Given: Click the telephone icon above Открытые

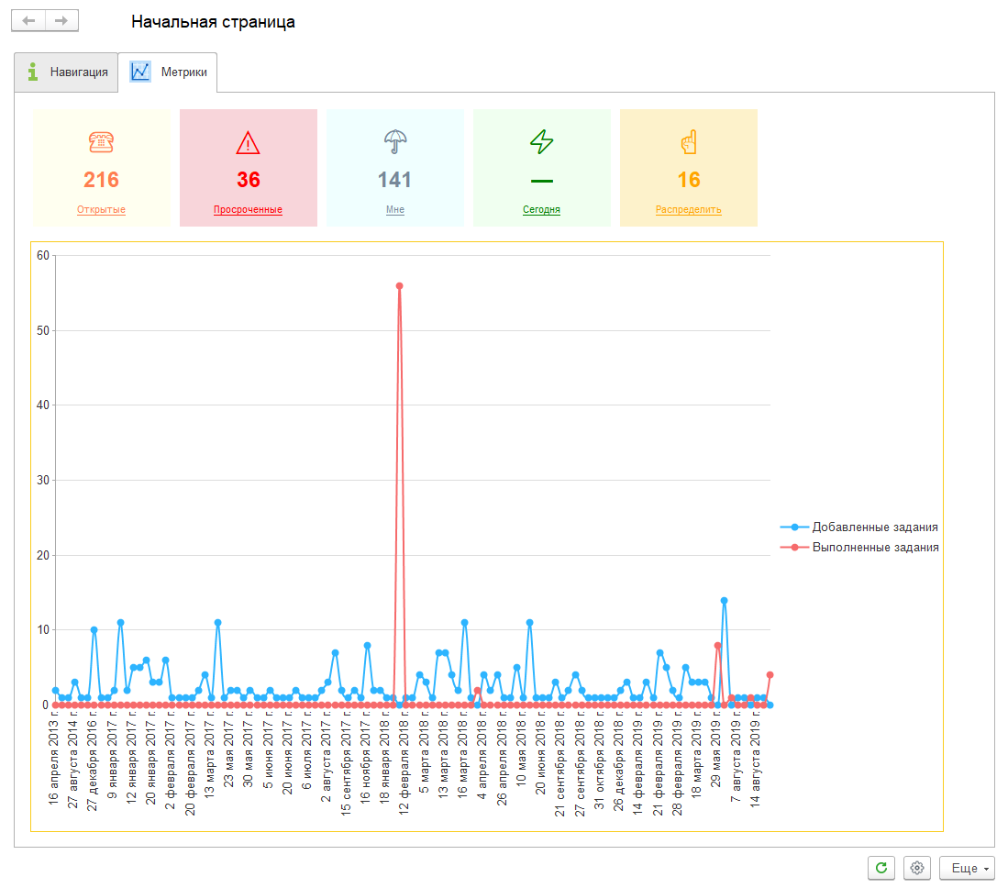Looking at the screenshot, I should tap(101, 142).
